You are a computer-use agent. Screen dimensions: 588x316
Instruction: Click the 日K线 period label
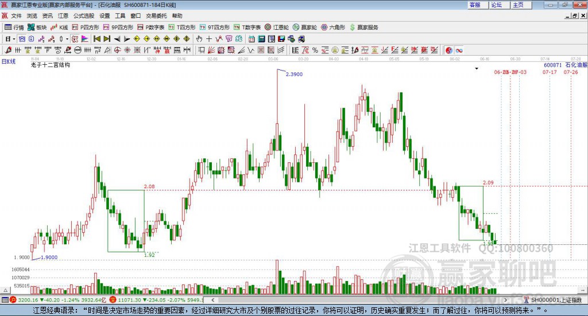8,61
